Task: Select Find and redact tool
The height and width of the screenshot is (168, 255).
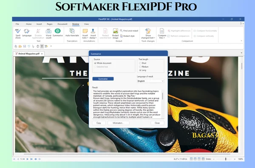Action: click(x=129, y=30)
